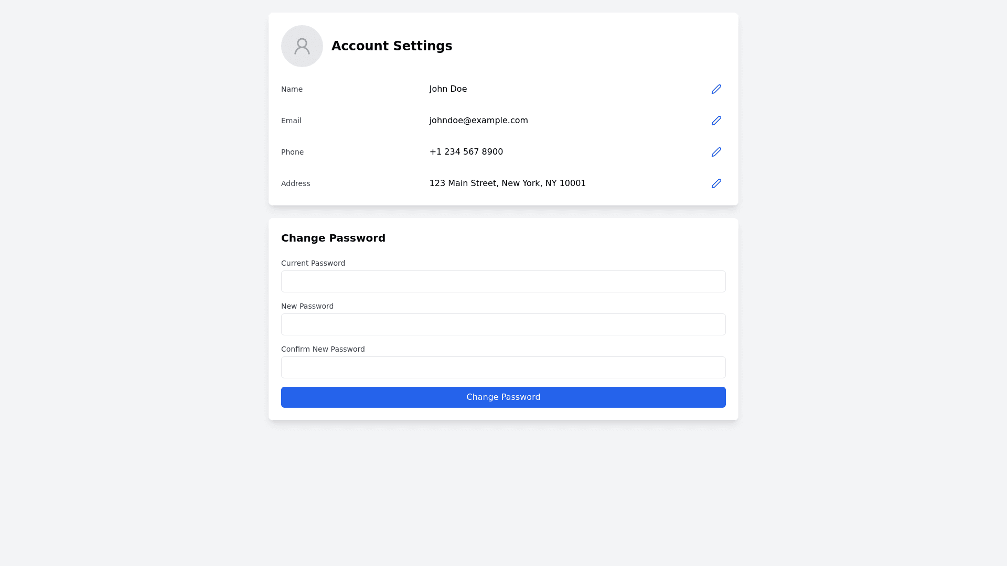
Task: Click the johndoe@example.com email text
Action: click(478, 121)
